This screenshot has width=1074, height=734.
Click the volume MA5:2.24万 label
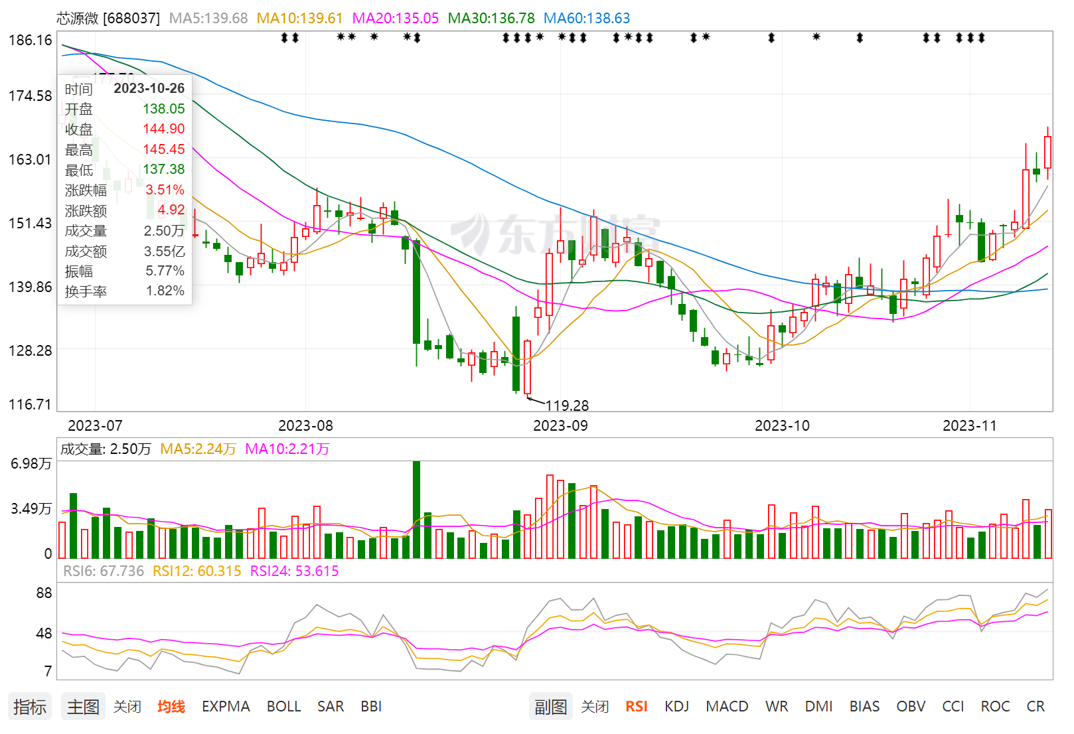point(198,449)
